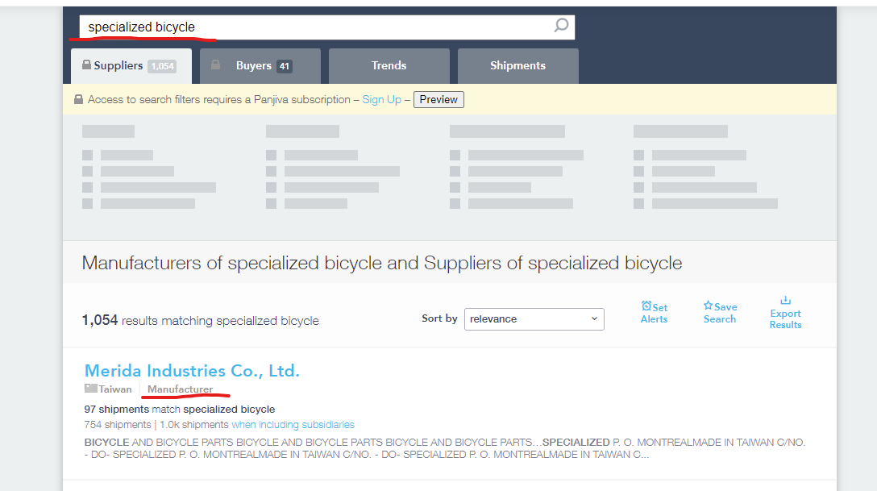Click the 97 shipments match text
This screenshot has width=877, height=491.
[180, 410]
